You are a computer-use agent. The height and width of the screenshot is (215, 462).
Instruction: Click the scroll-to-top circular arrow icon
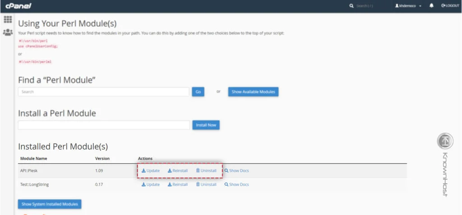pos(445,141)
